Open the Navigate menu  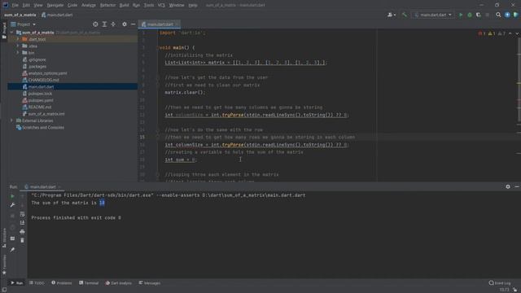point(55,5)
